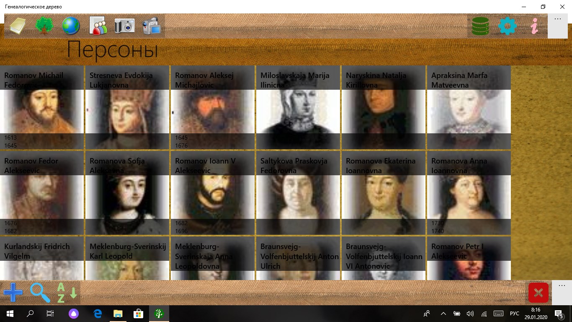Open Action Center notifications icon

point(559,314)
